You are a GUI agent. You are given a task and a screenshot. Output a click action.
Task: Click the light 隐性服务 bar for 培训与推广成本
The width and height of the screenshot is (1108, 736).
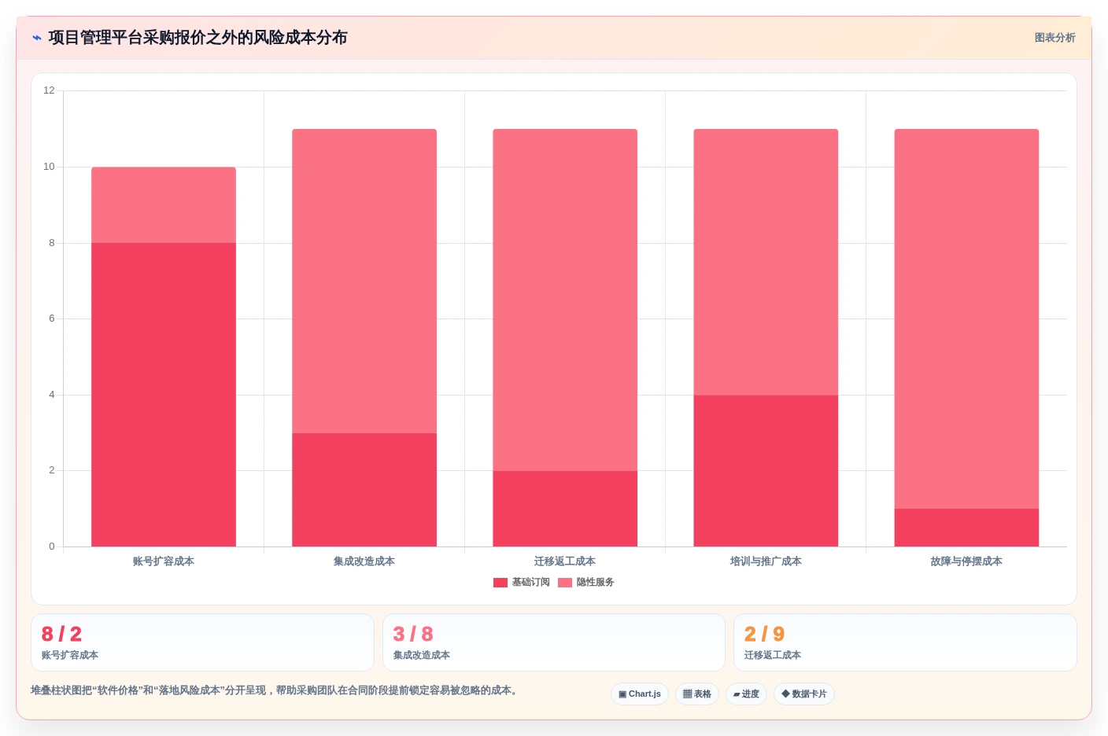coord(766,262)
